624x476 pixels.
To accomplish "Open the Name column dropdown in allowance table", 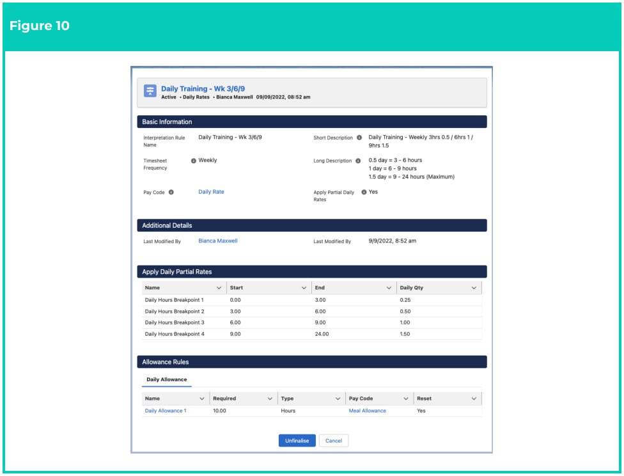I will coord(202,399).
